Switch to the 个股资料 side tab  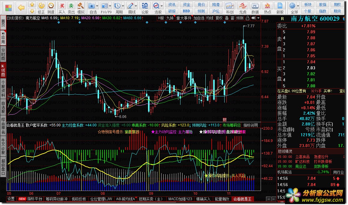(x=3, y=88)
